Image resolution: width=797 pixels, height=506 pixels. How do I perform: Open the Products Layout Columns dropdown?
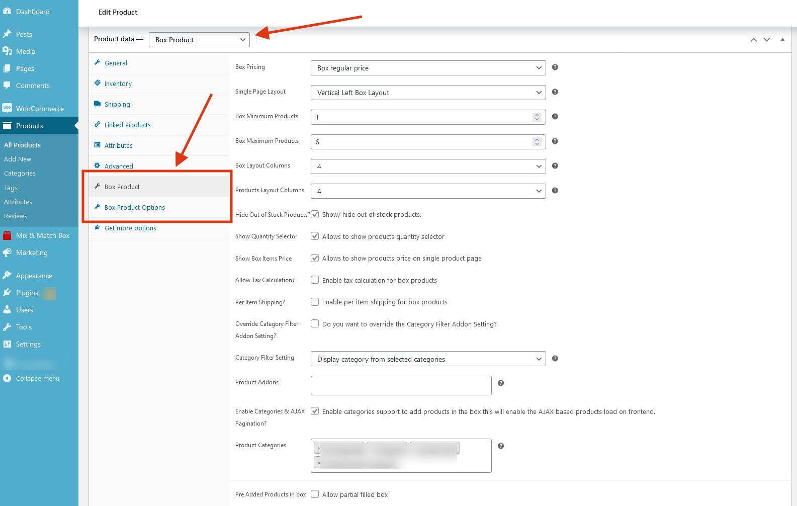coord(428,191)
